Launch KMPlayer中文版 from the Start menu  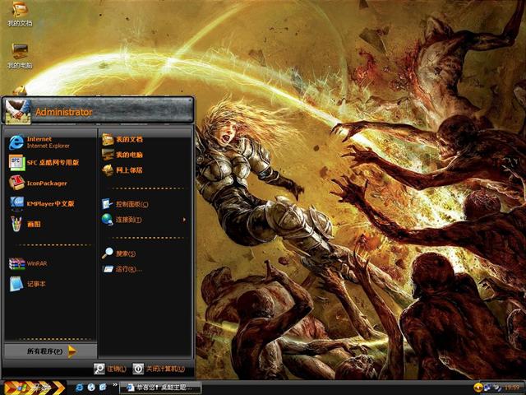(50, 203)
